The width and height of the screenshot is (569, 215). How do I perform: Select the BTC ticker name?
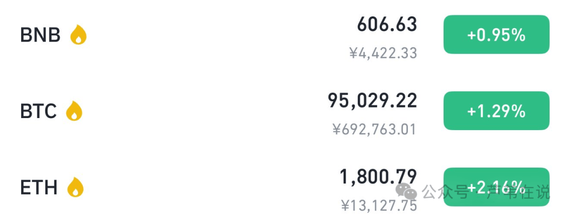pos(38,111)
